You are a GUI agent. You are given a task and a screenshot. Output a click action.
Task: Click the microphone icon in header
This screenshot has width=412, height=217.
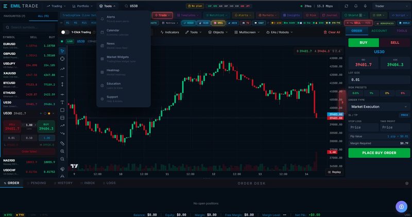[365, 6]
